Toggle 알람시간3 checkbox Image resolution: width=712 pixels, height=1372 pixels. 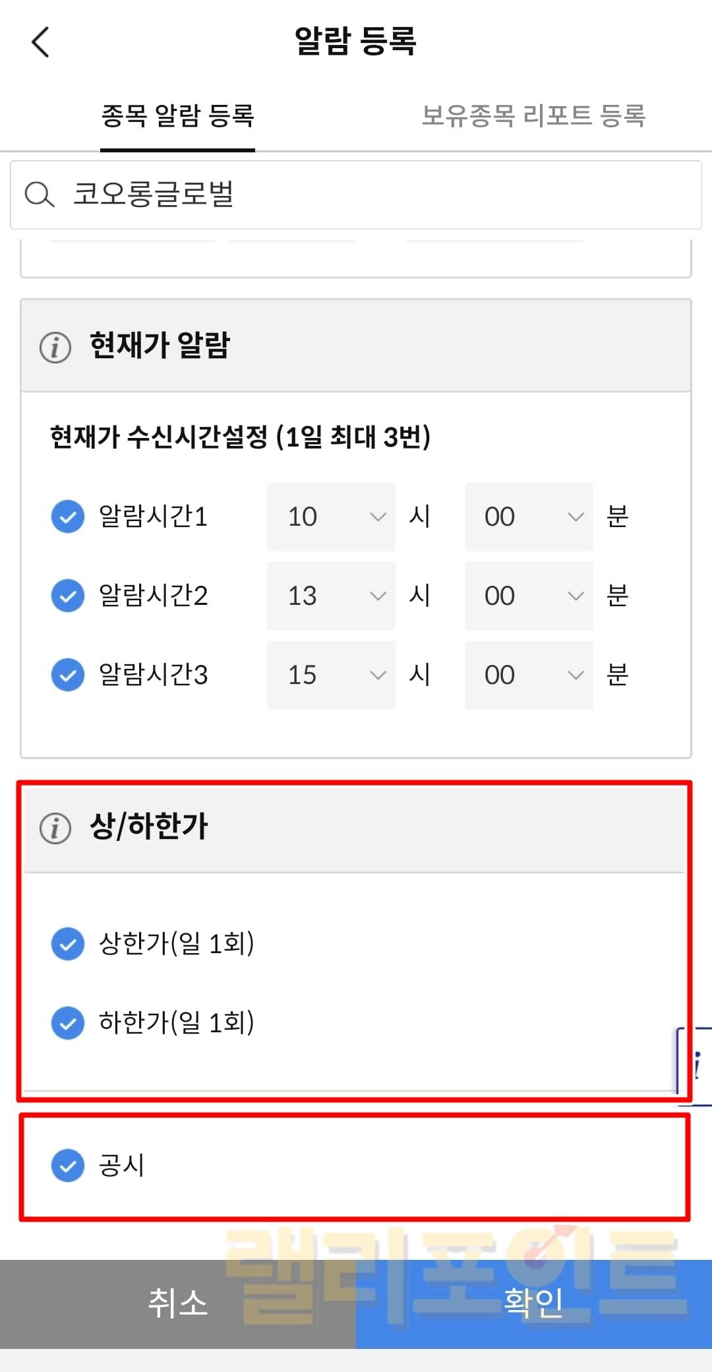pyautogui.click(x=68, y=675)
